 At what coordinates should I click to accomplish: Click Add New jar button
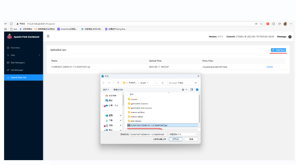click(278, 50)
